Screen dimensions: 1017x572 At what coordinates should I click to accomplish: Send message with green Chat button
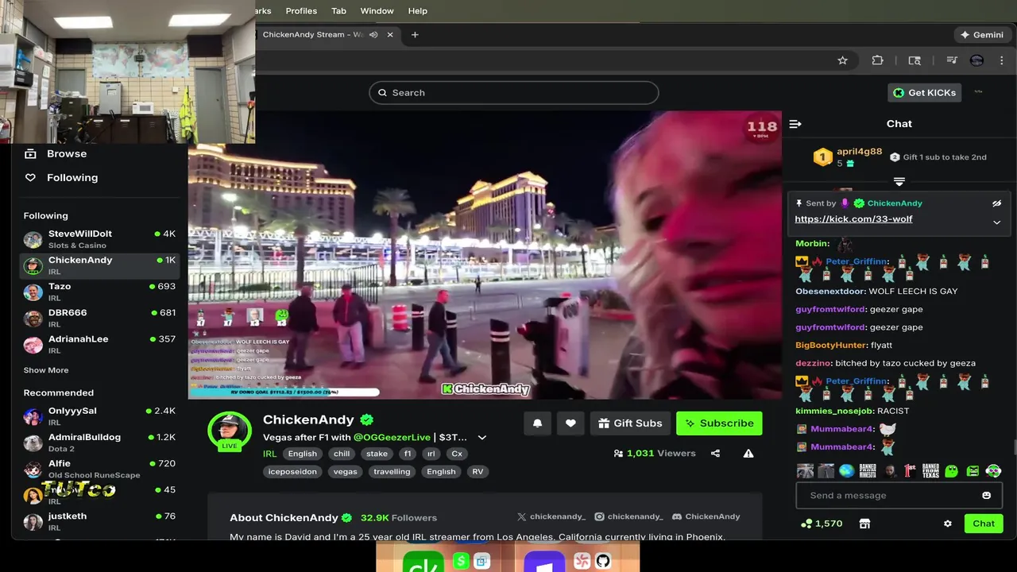984,524
